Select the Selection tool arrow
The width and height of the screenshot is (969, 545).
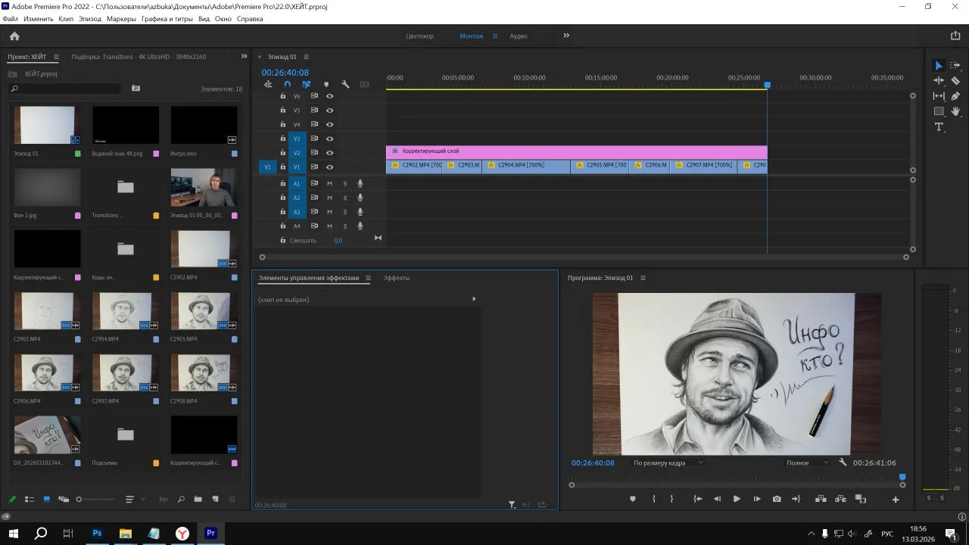[x=939, y=66]
